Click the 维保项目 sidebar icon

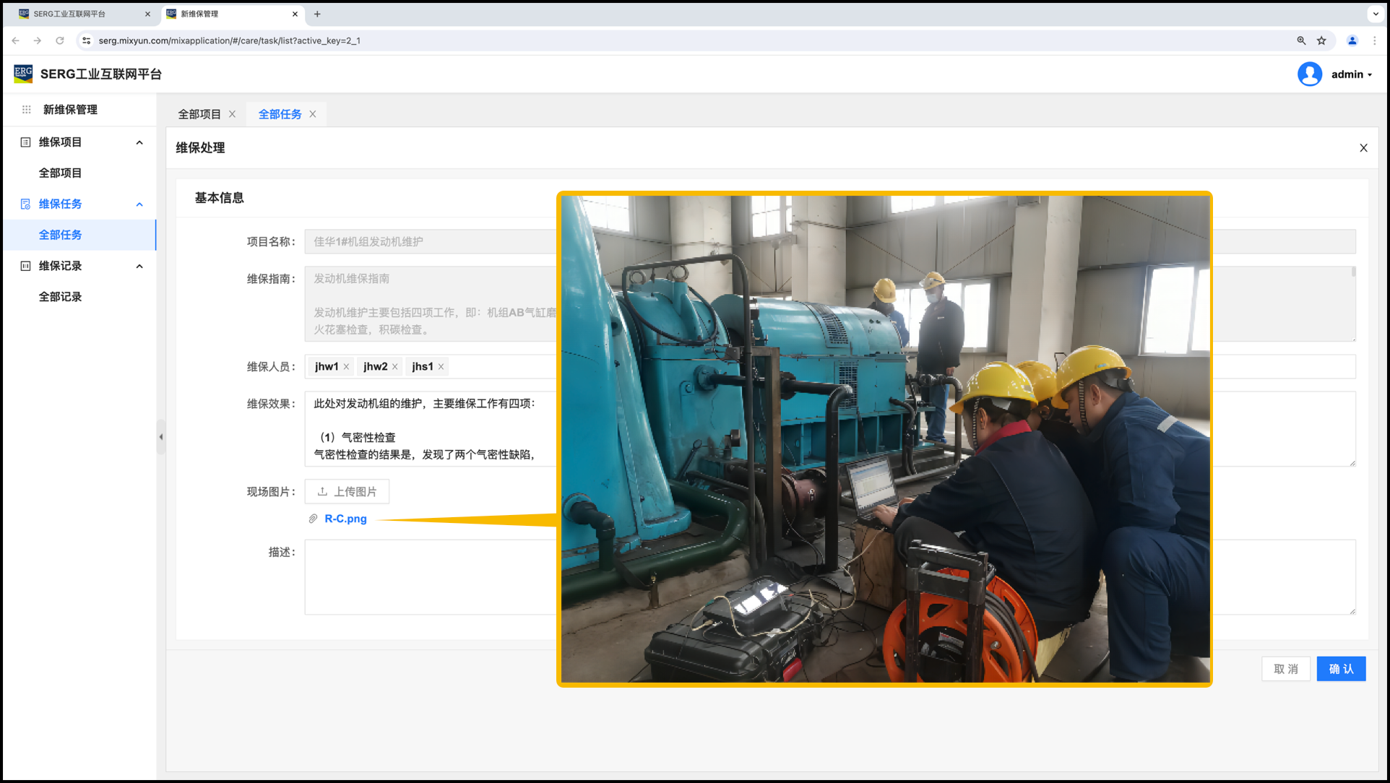(25, 142)
